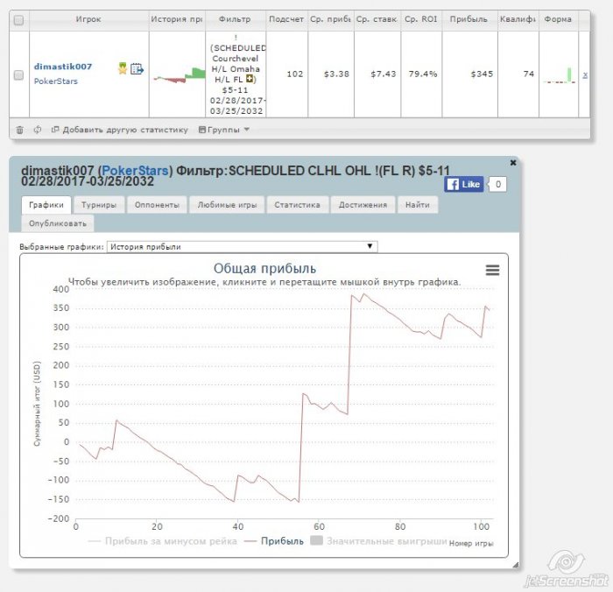Click PokerStars link in popup title
This screenshot has height=592, width=613.
tap(135, 171)
